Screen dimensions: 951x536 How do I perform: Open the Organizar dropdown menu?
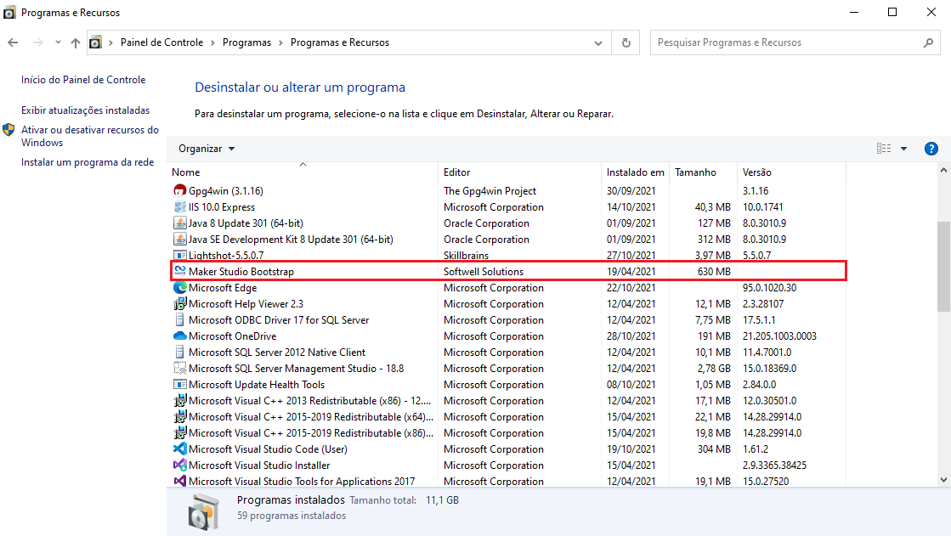coord(207,149)
